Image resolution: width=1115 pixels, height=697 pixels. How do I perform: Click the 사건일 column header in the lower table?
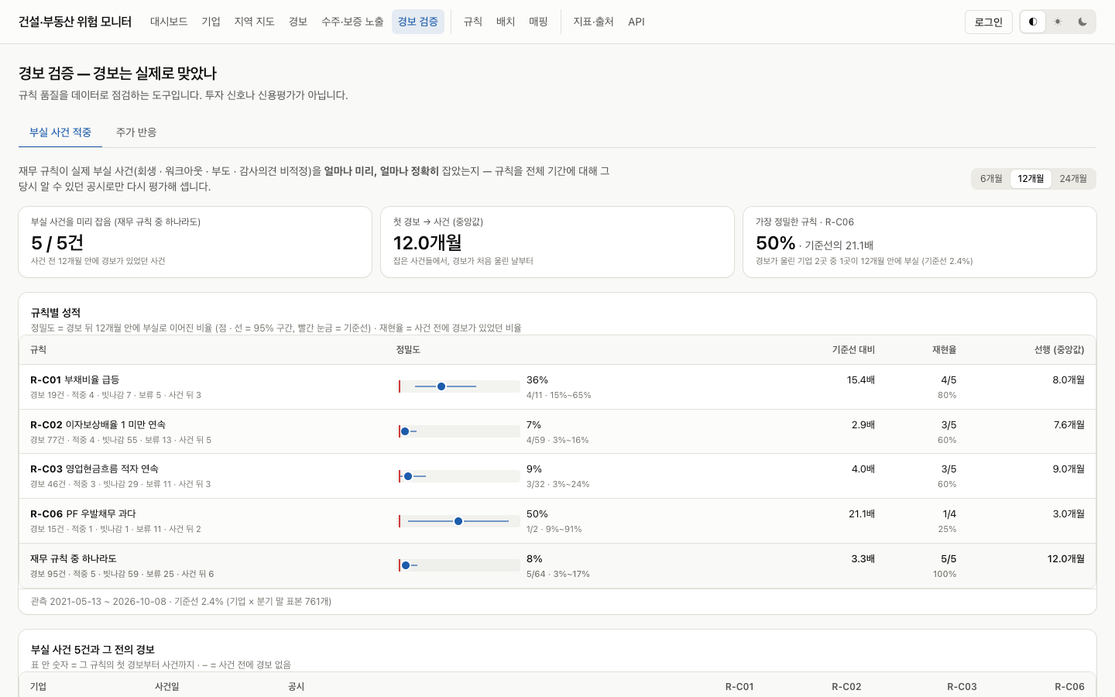[x=167, y=687]
